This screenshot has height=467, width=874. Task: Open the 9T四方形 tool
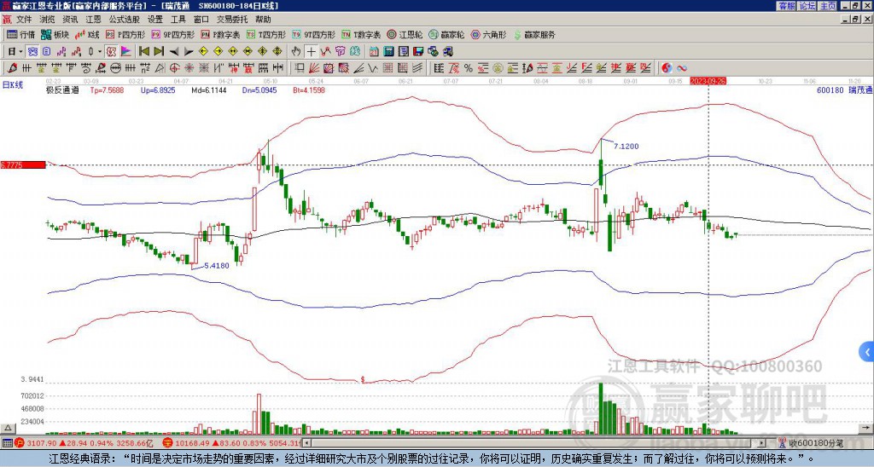coord(313,34)
